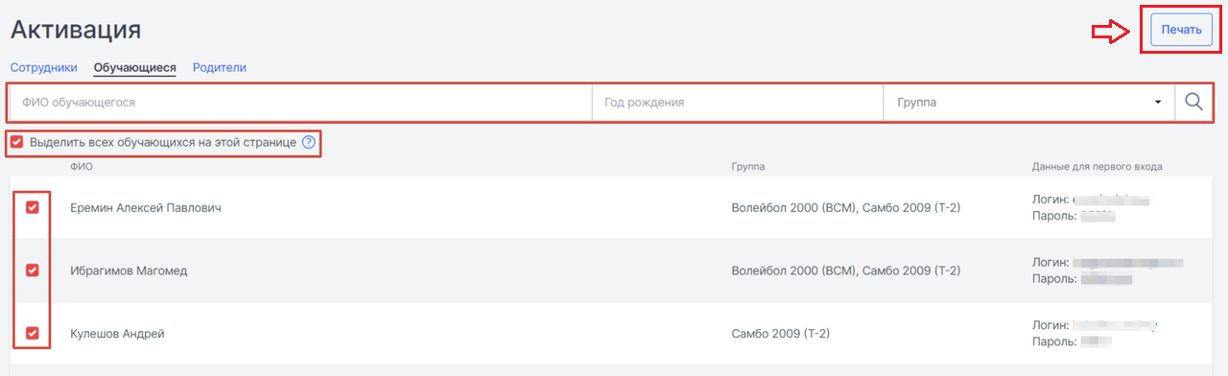
Task: Click the Печать button
Action: click(1181, 30)
